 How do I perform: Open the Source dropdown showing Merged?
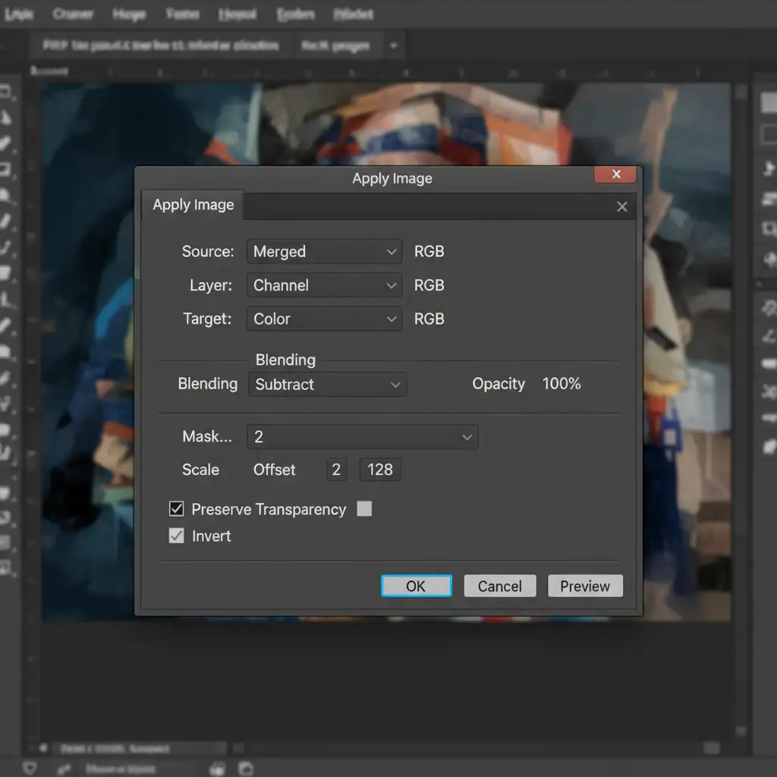(324, 251)
